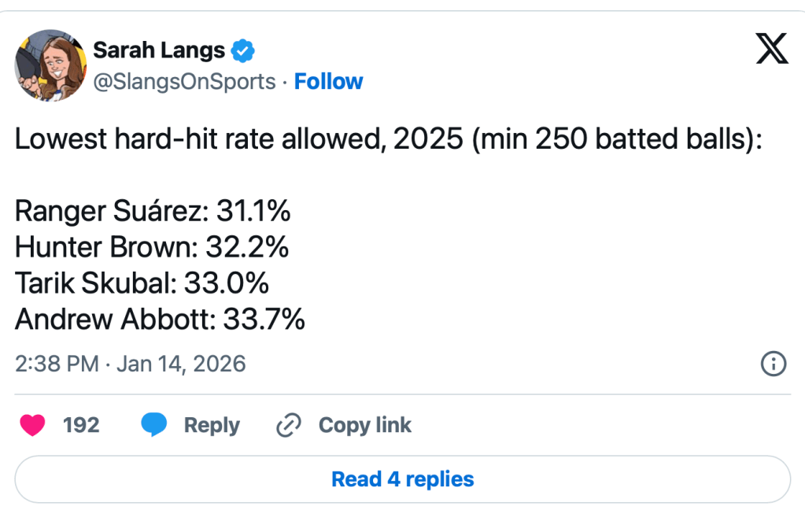Click the Sarah Langs display name
This screenshot has width=805, height=525.
pyautogui.click(x=159, y=51)
